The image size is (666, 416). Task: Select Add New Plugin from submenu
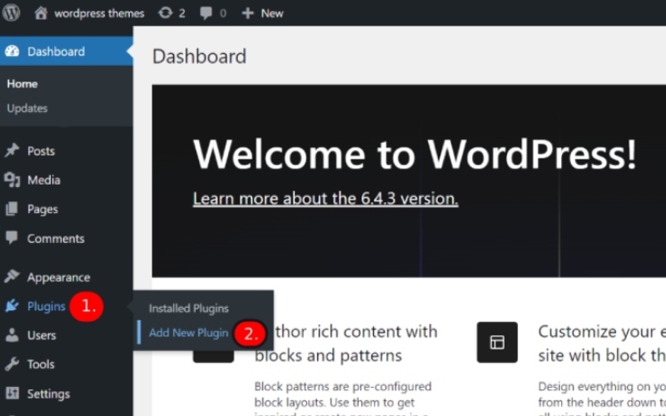(188, 333)
